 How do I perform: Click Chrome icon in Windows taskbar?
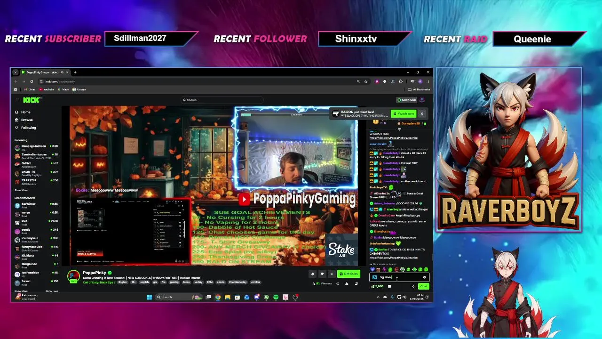point(218,297)
